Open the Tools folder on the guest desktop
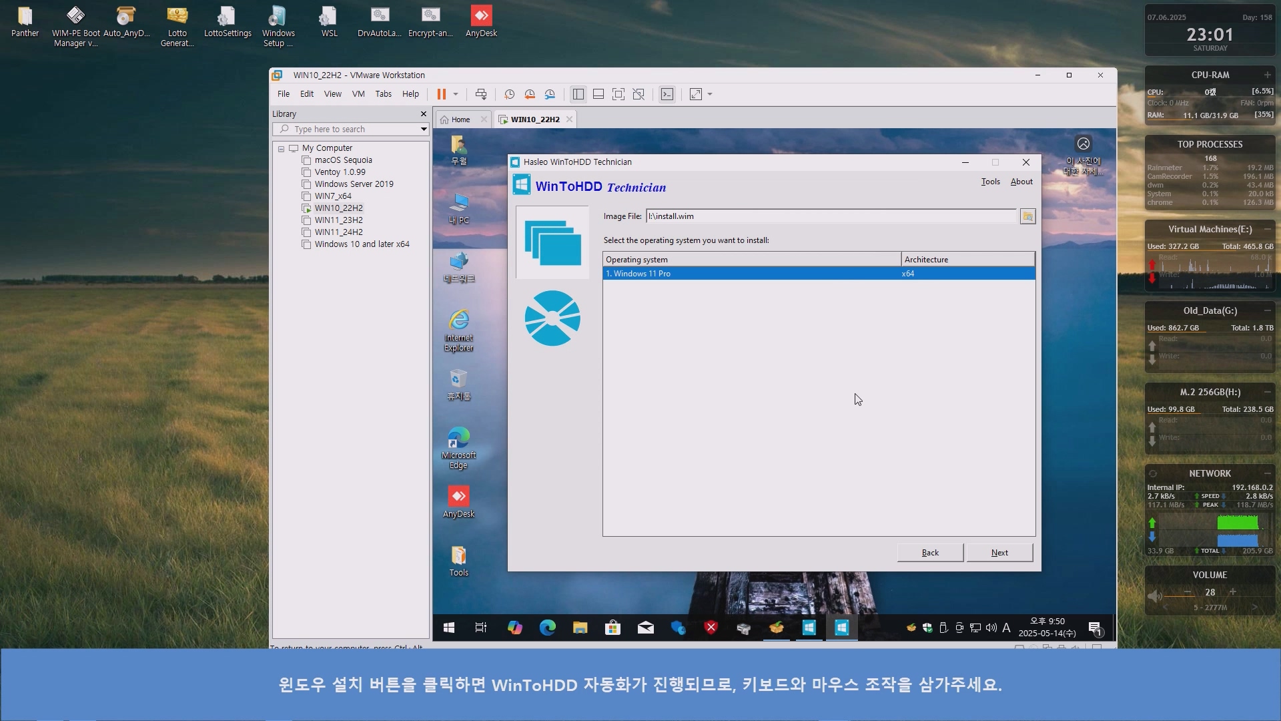 pos(459,561)
